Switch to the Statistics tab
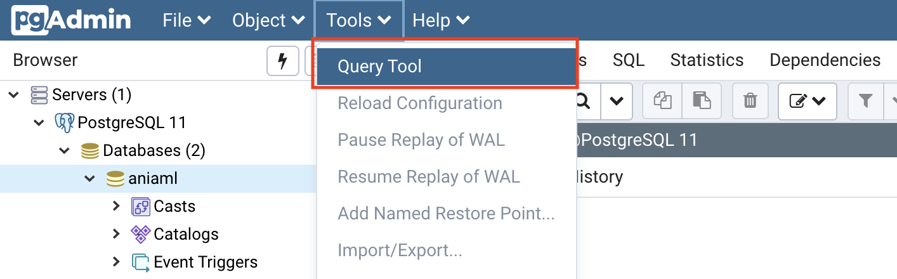This screenshot has width=897, height=279. point(707,60)
